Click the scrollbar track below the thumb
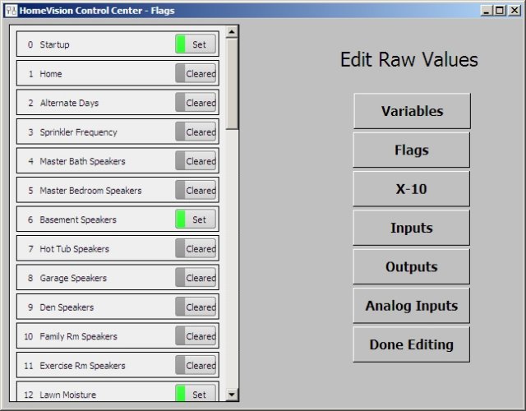This screenshot has height=411, width=526. 232,258
